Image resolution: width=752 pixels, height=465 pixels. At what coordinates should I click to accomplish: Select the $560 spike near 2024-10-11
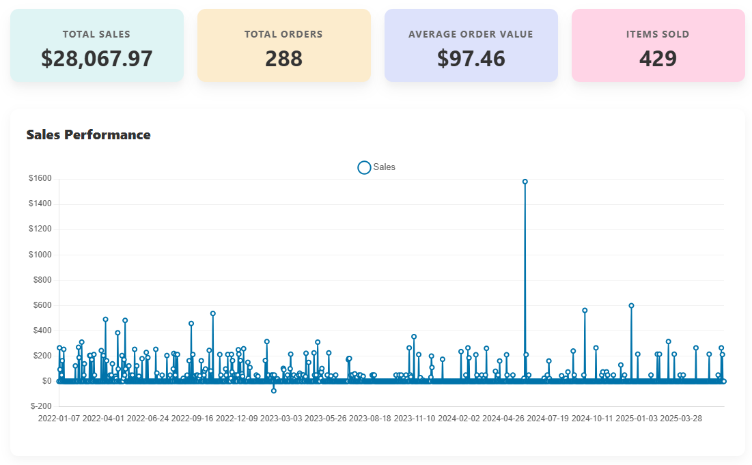click(585, 311)
